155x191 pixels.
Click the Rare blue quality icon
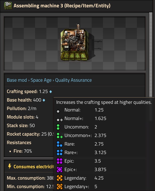point(59,144)
